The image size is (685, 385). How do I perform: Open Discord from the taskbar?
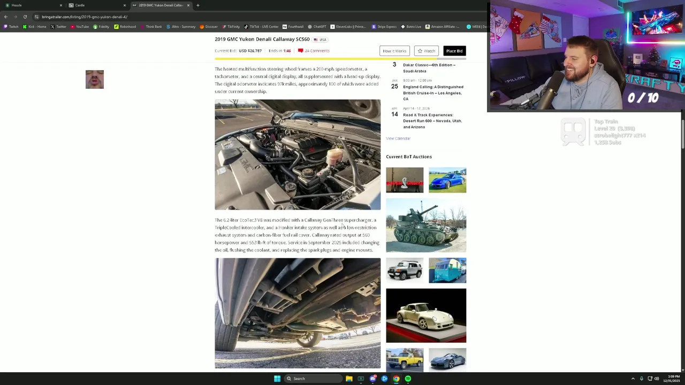[372, 379]
